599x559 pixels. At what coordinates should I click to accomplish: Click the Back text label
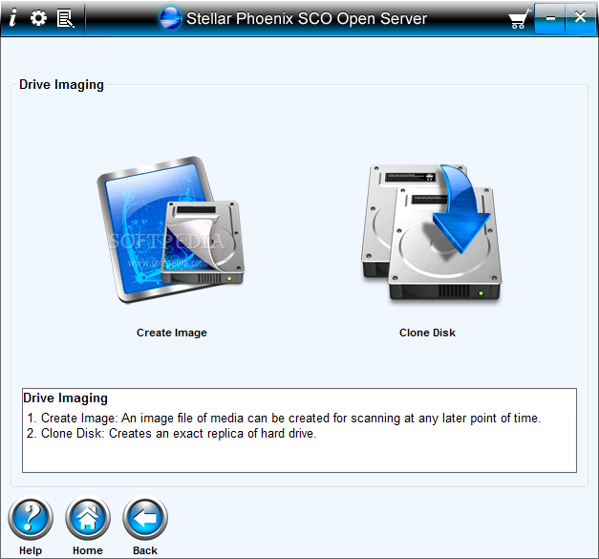pyautogui.click(x=145, y=550)
